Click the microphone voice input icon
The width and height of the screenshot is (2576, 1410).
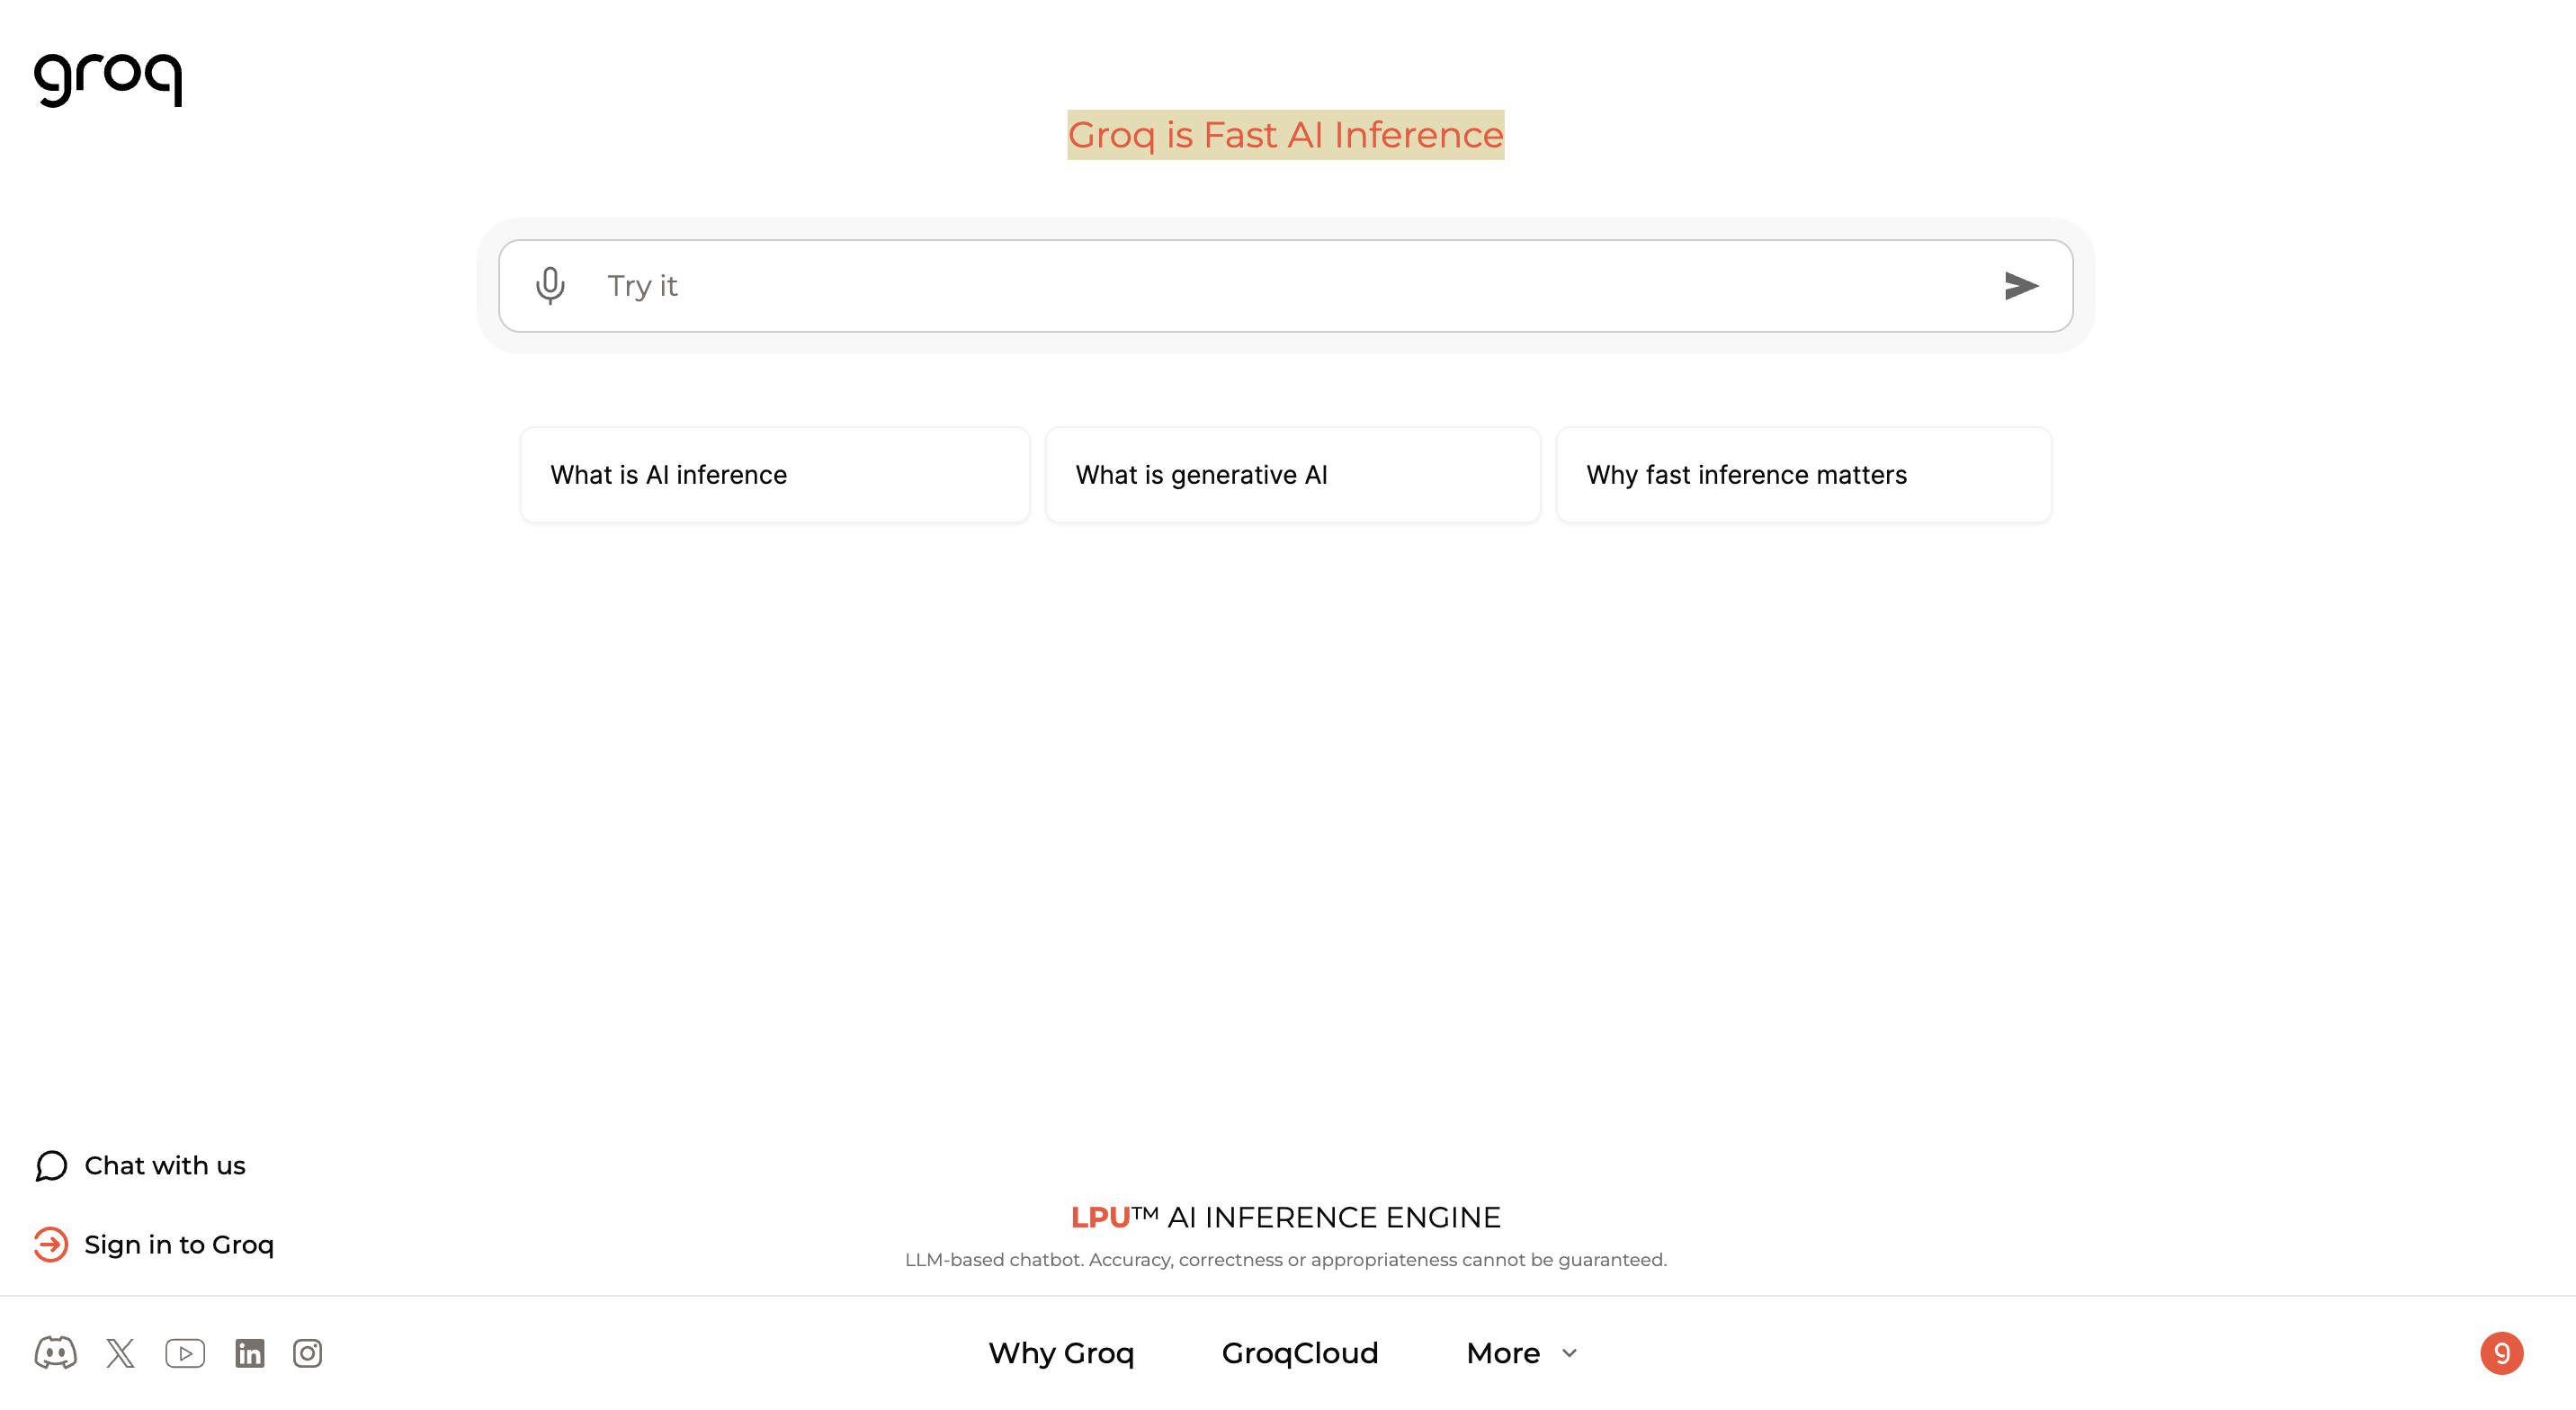pyautogui.click(x=550, y=286)
